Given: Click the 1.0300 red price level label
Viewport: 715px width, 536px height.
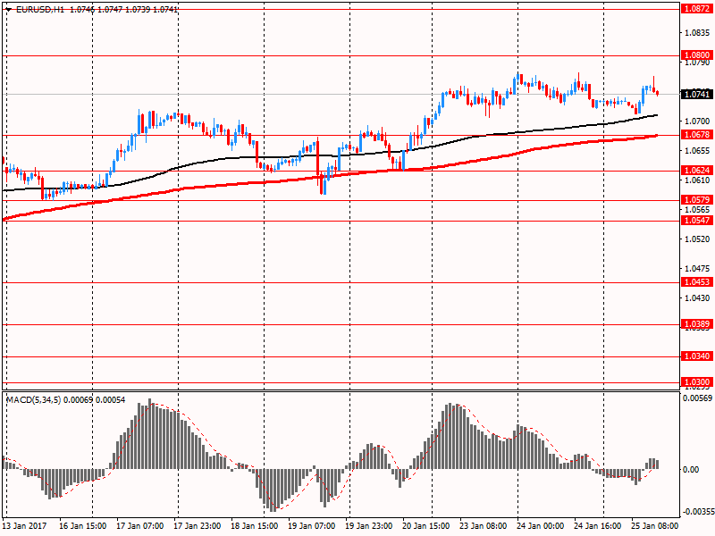Looking at the screenshot, I should click(696, 382).
